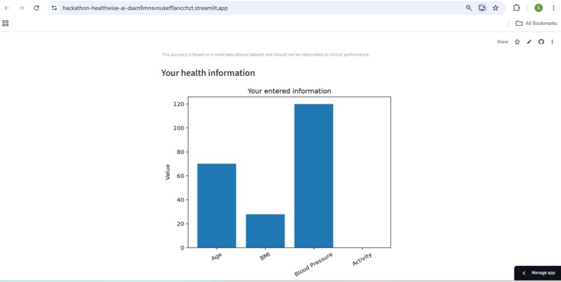Click the 'Activity' axis label

[x=362, y=259]
